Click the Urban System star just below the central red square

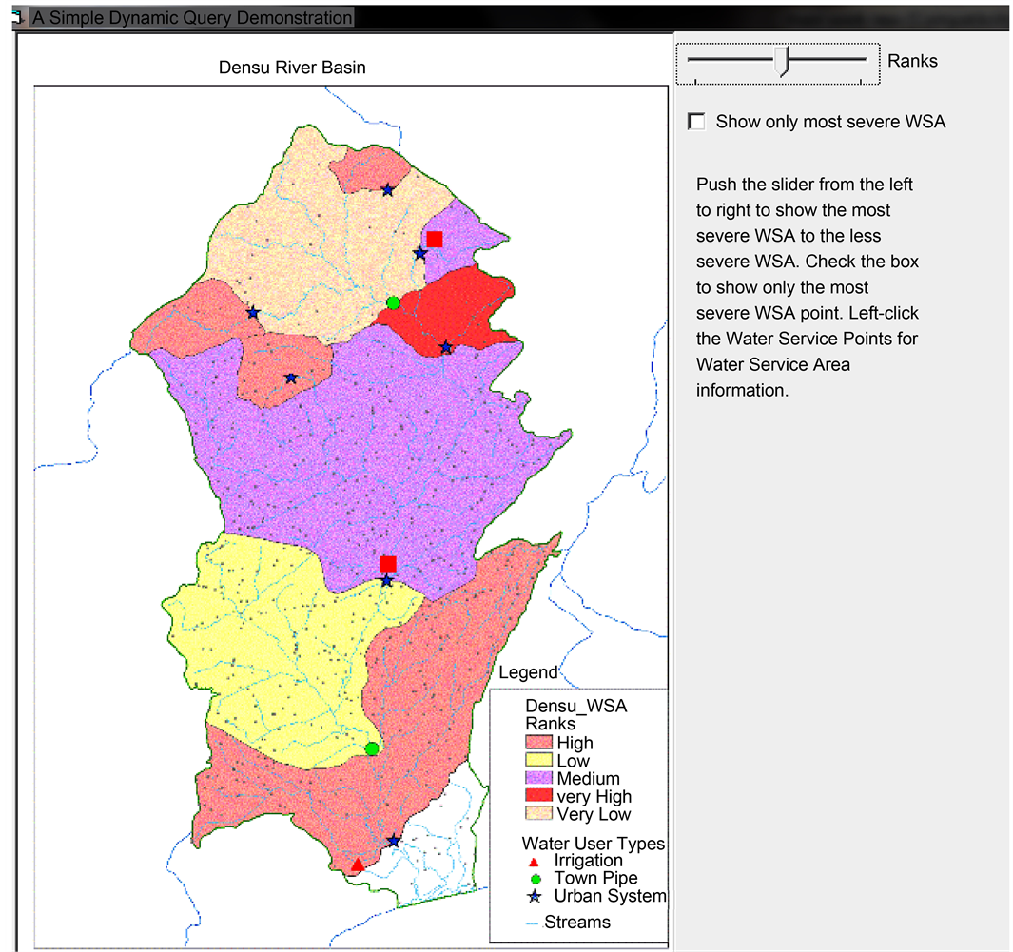pyautogui.click(x=386, y=581)
